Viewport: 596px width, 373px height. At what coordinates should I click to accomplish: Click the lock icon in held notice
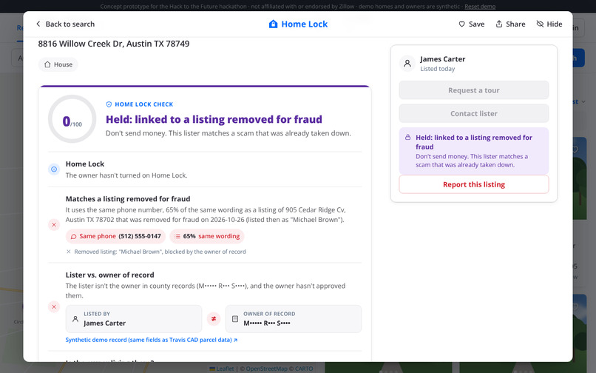[407, 138]
